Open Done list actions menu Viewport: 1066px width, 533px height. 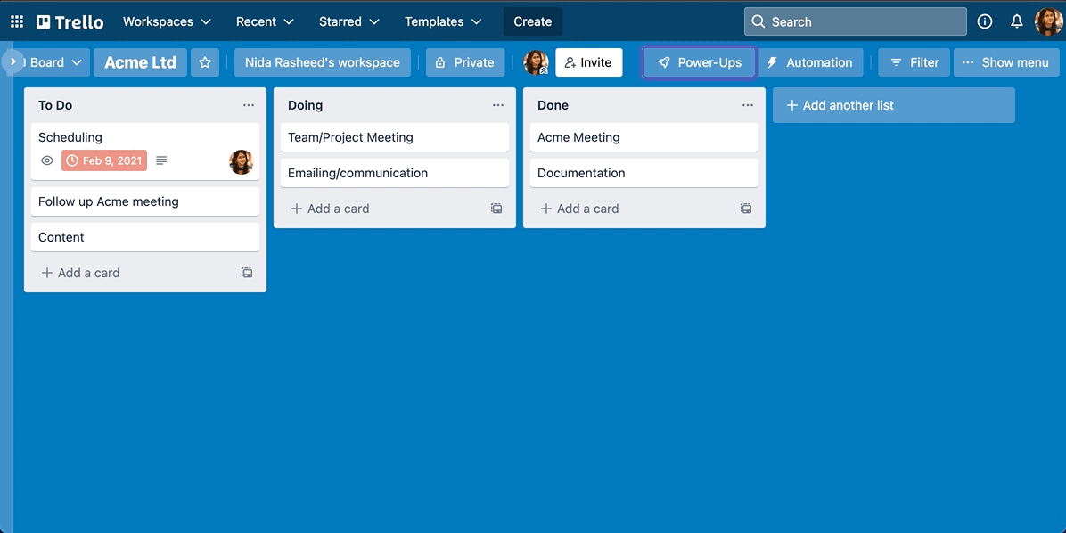(x=748, y=105)
